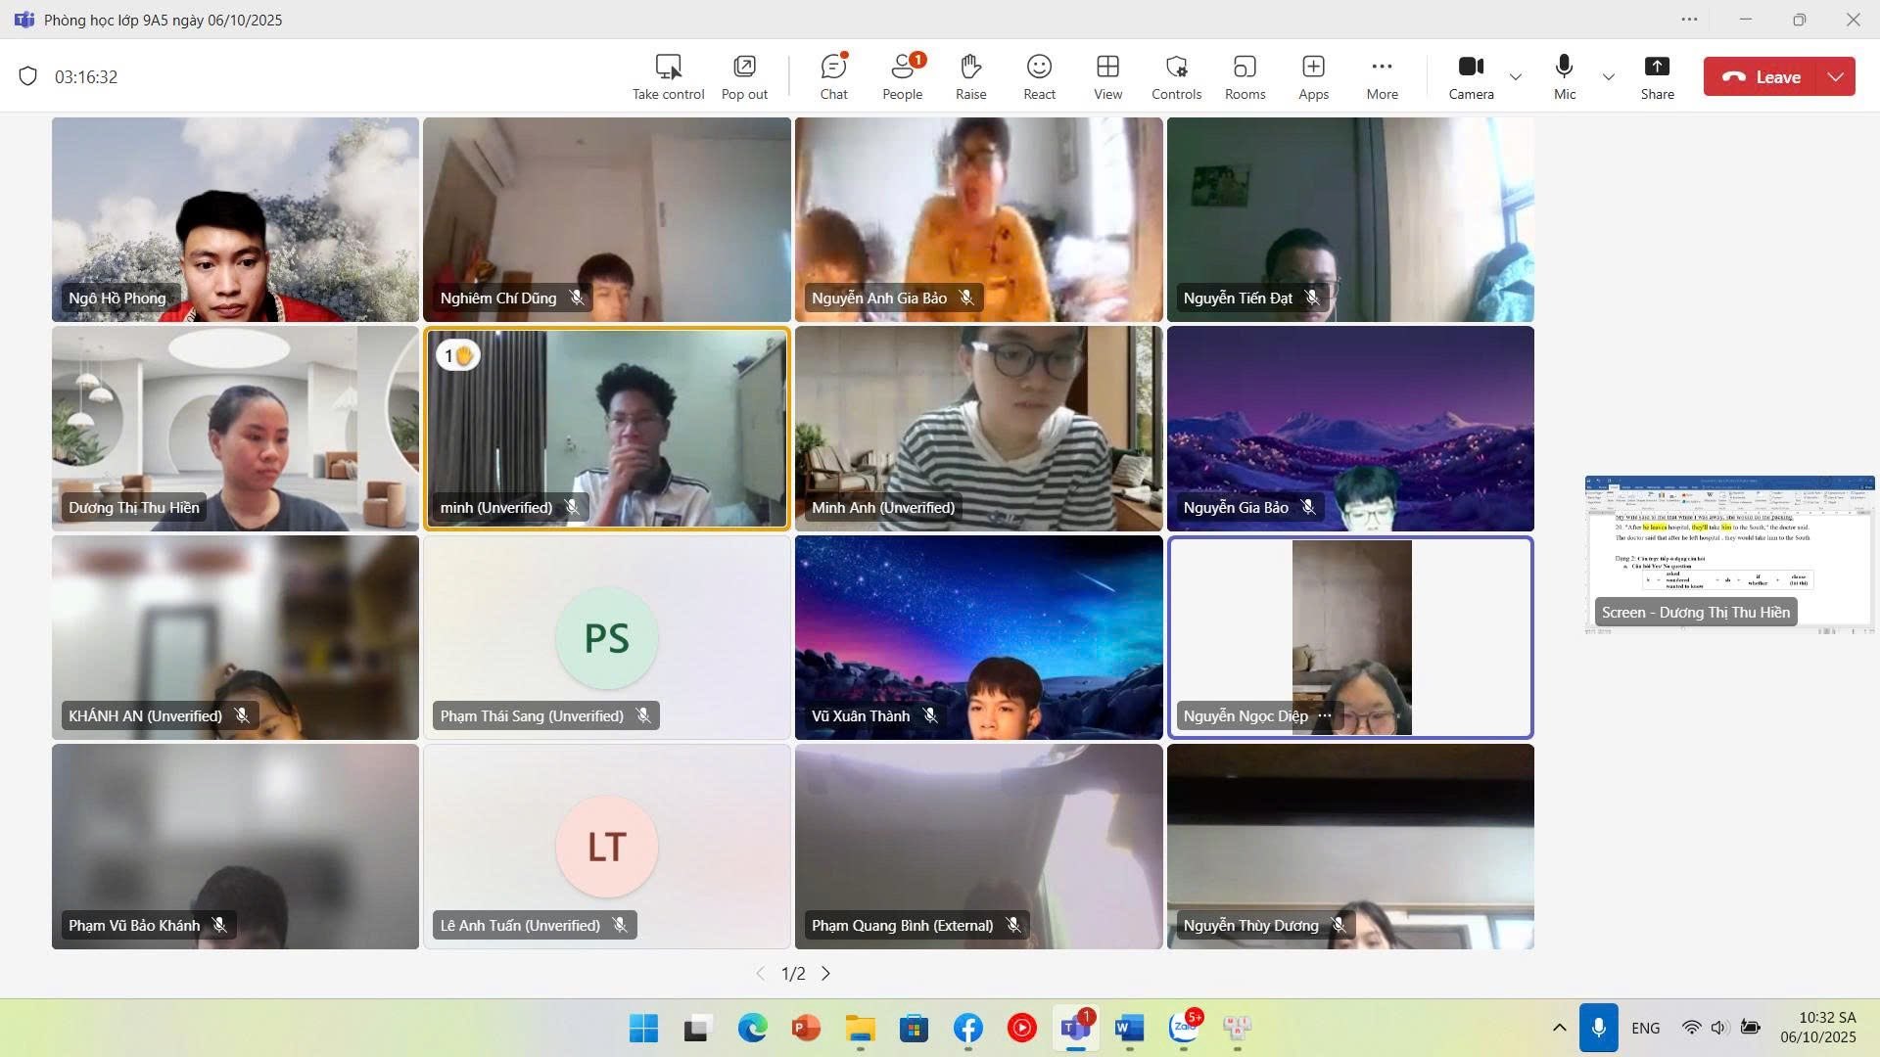Image resolution: width=1880 pixels, height=1057 pixels.
Task: Open the Chat panel
Action: (x=833, y=76)
